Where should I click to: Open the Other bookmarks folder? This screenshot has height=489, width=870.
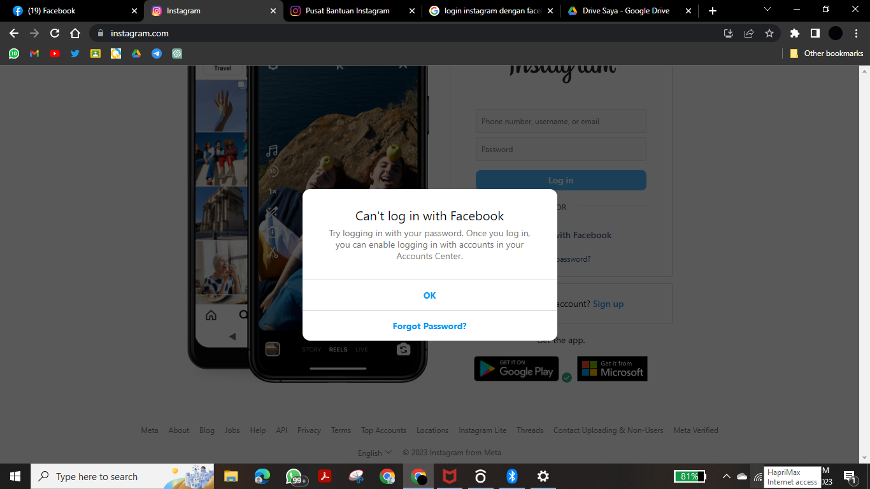[x=827, y=53]
